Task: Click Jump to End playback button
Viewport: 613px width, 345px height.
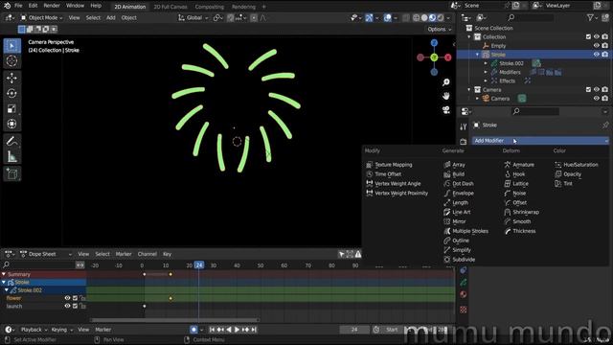Action: click(x=254, y=330)
